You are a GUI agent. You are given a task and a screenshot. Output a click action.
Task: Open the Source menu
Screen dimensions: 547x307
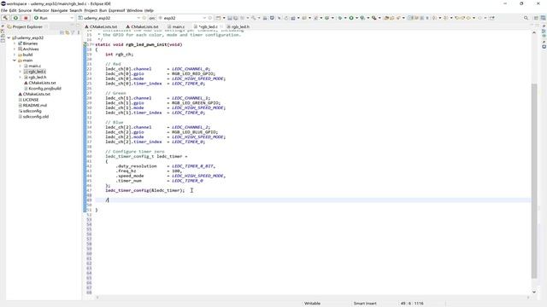click(25, 10)
